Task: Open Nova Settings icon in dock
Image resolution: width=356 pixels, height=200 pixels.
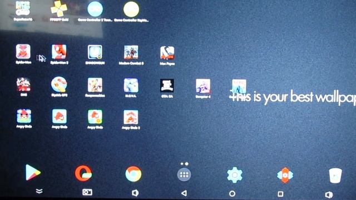Action: (x=285, y=175)
